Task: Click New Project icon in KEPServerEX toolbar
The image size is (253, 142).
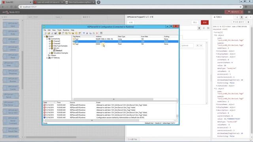Action: pyautogui.click(x=45, y=33)
